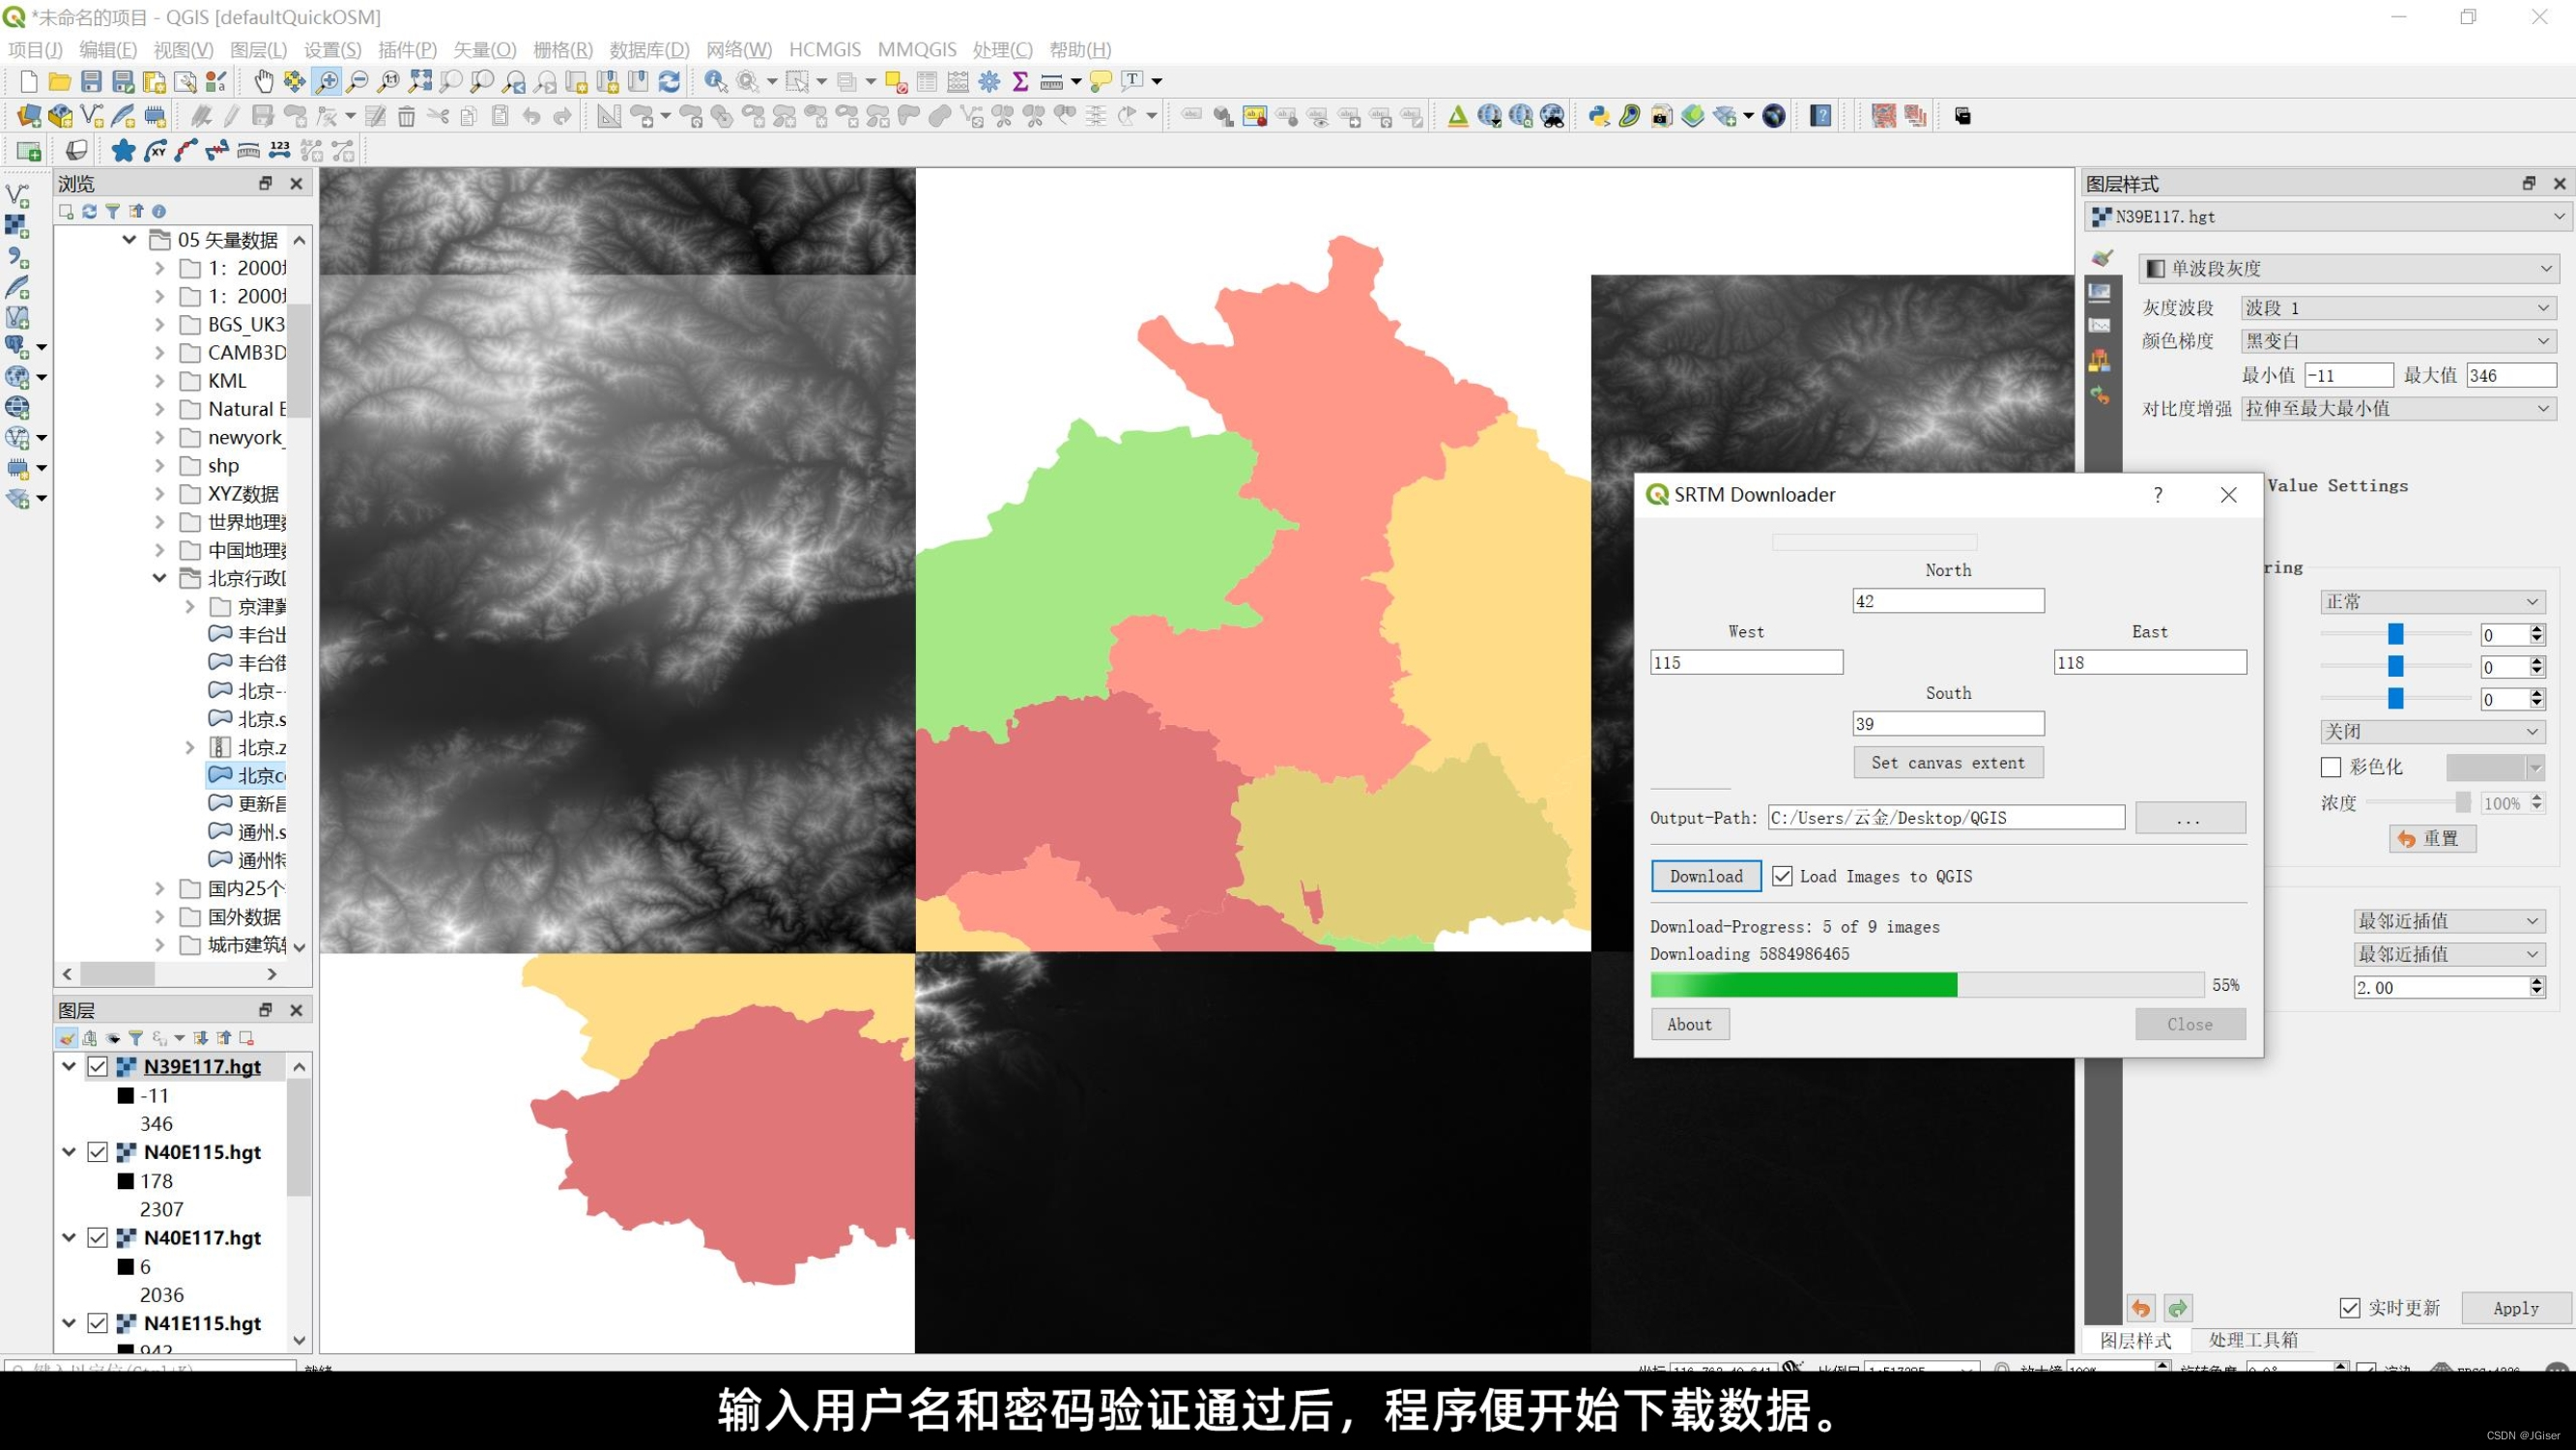This screenshot has width=2576, height=1450.
Task: Open the Processing Toolbox gear icon
Action: [x=989, y=81]
